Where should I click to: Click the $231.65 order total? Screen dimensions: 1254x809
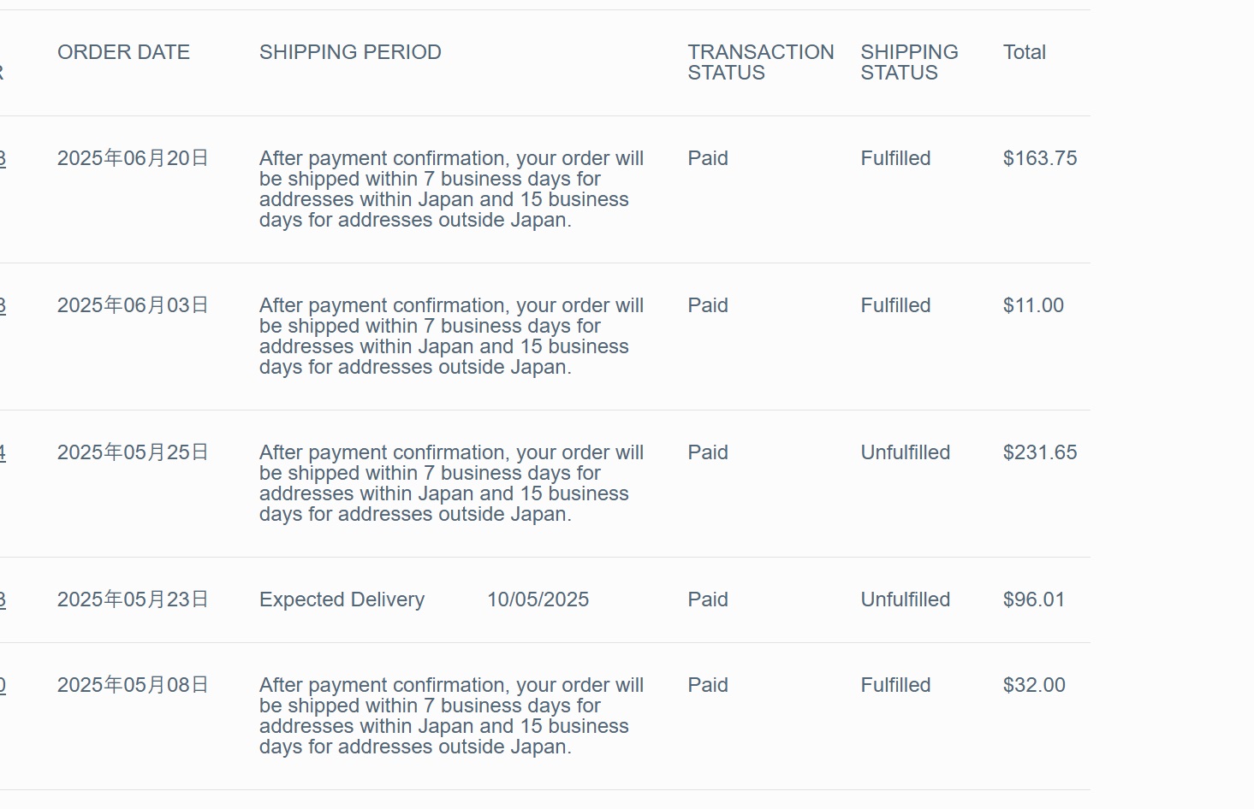tap(1039, 452)
